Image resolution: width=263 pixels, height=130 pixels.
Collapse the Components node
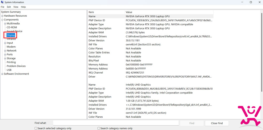click(x=2, y=20)
